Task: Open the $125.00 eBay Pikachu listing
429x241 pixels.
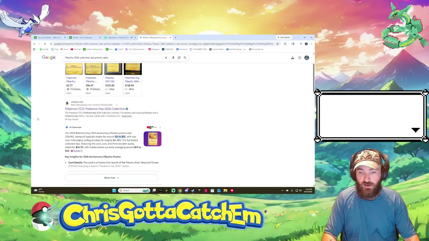Action: (113, 79)
